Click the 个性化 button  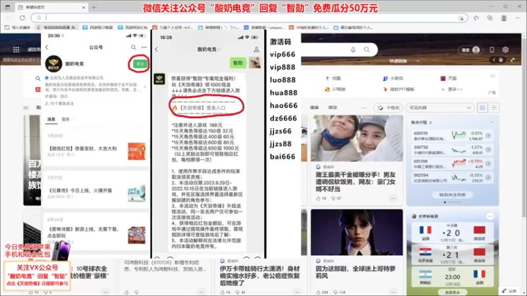coord(388,108)
